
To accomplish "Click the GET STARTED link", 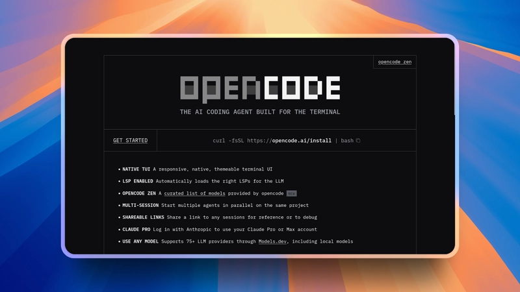I will 131,140.
